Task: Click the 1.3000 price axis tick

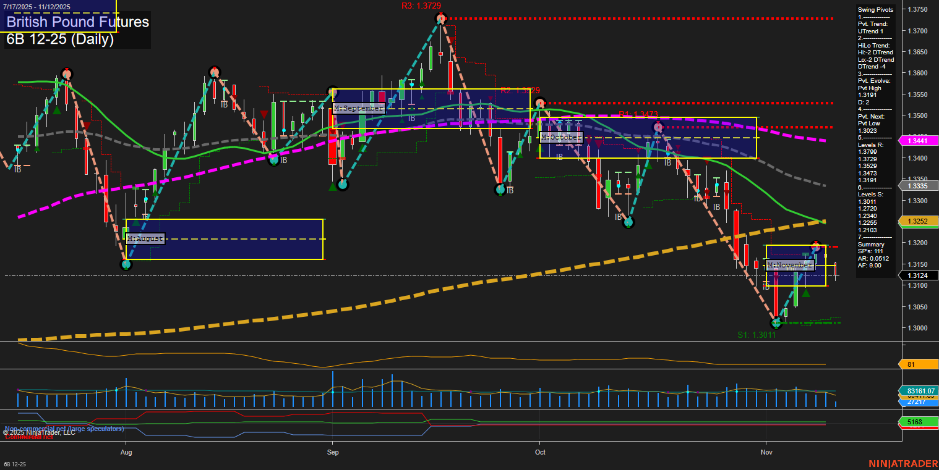Action: click(x=917, y=329)
